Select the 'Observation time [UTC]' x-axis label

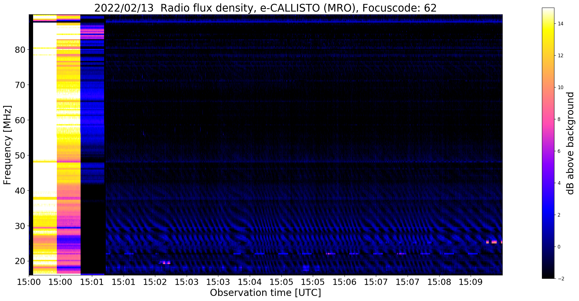point(265,293)
